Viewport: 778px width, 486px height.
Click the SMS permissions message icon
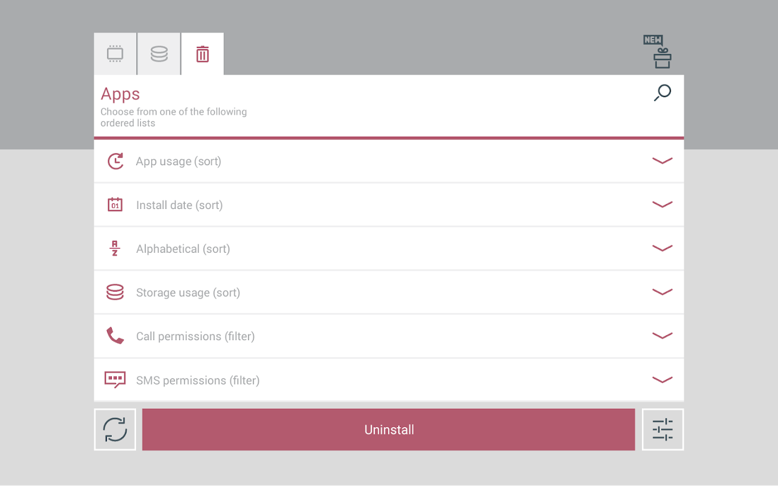click(115, 380)
